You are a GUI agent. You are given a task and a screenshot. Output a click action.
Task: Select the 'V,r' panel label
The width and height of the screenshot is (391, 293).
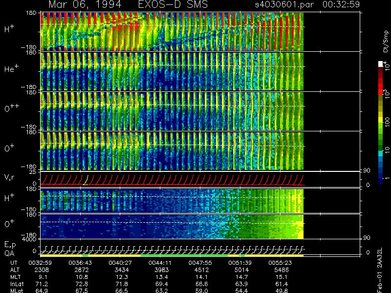pos(9,178)
